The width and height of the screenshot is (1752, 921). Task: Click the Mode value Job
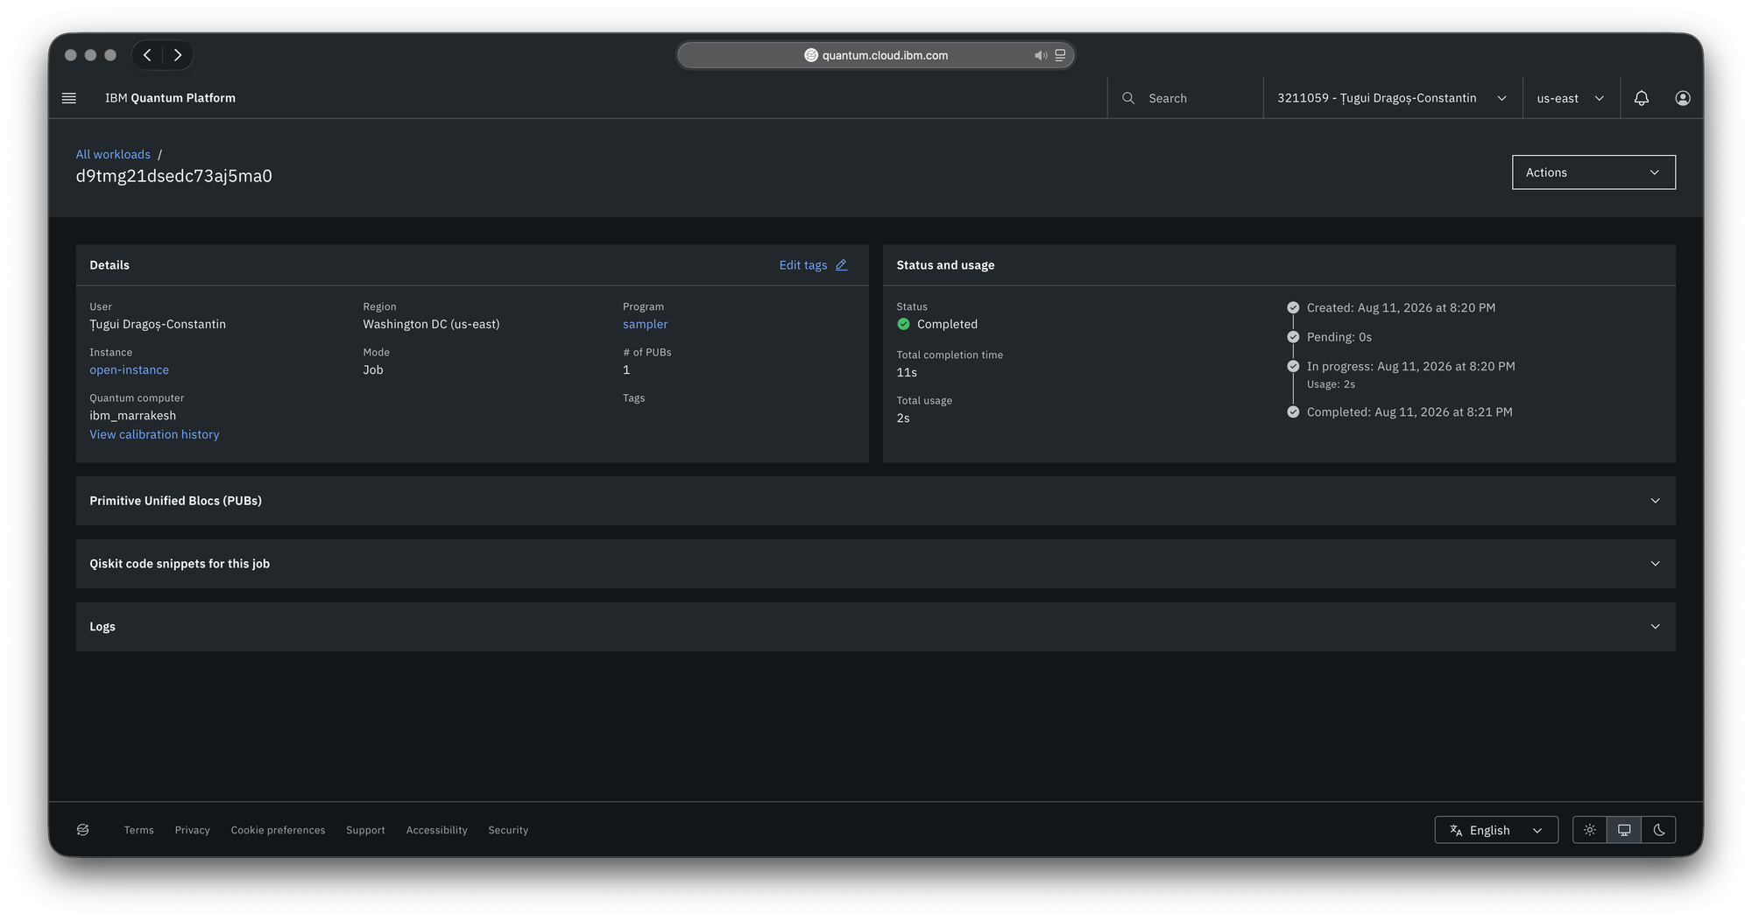373,369
